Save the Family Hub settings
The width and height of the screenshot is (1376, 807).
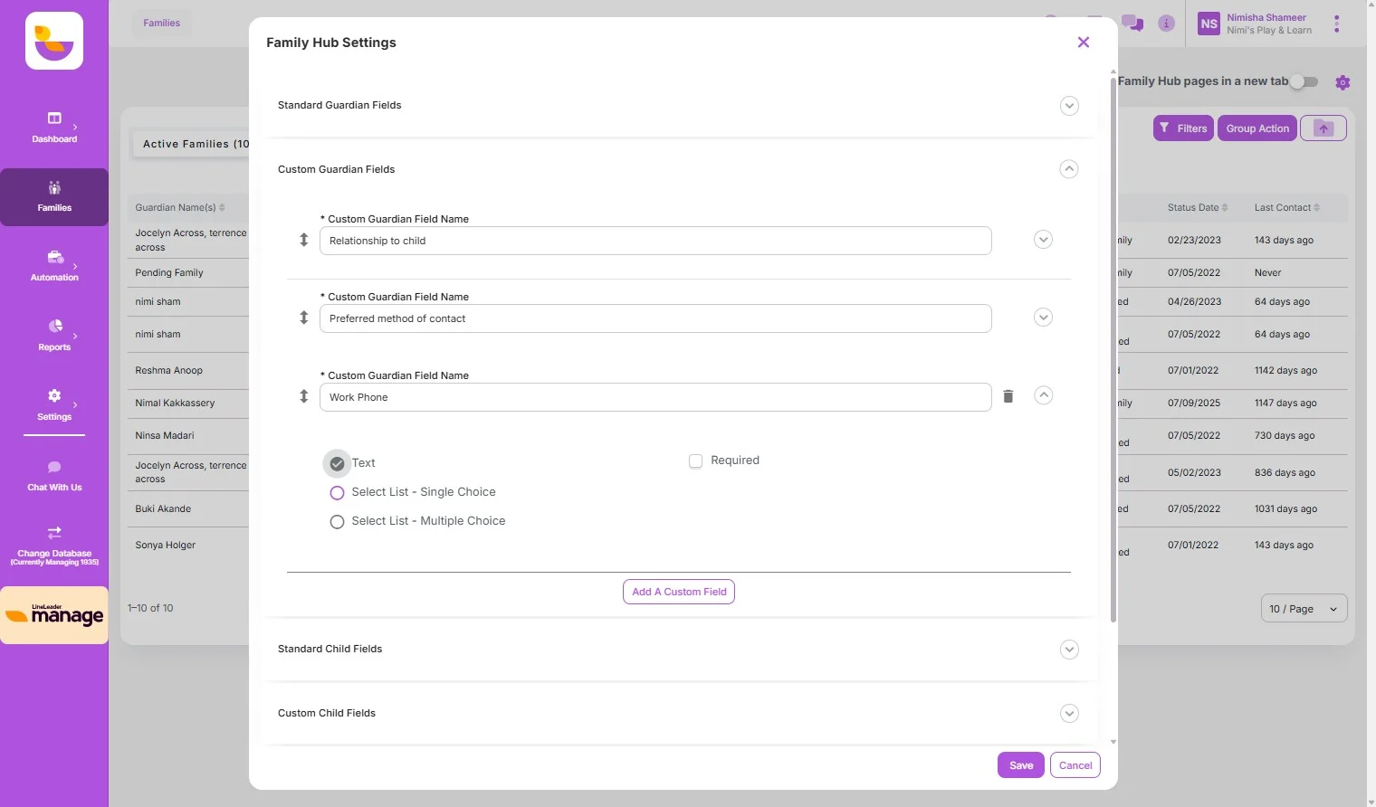(1020, 765)
